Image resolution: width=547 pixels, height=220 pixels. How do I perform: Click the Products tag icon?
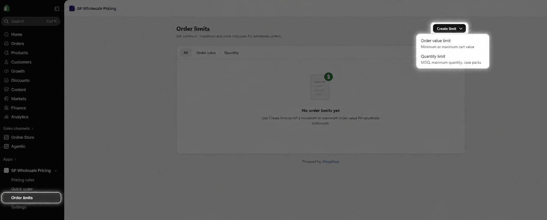click(6, 53)
